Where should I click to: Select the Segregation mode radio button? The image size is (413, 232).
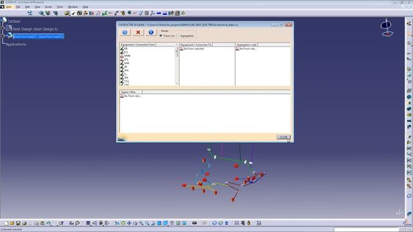(x=177, y=35)
